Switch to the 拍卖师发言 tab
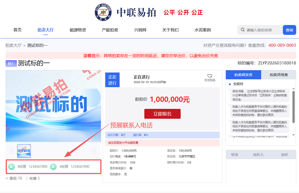 (x=243, y=75)
